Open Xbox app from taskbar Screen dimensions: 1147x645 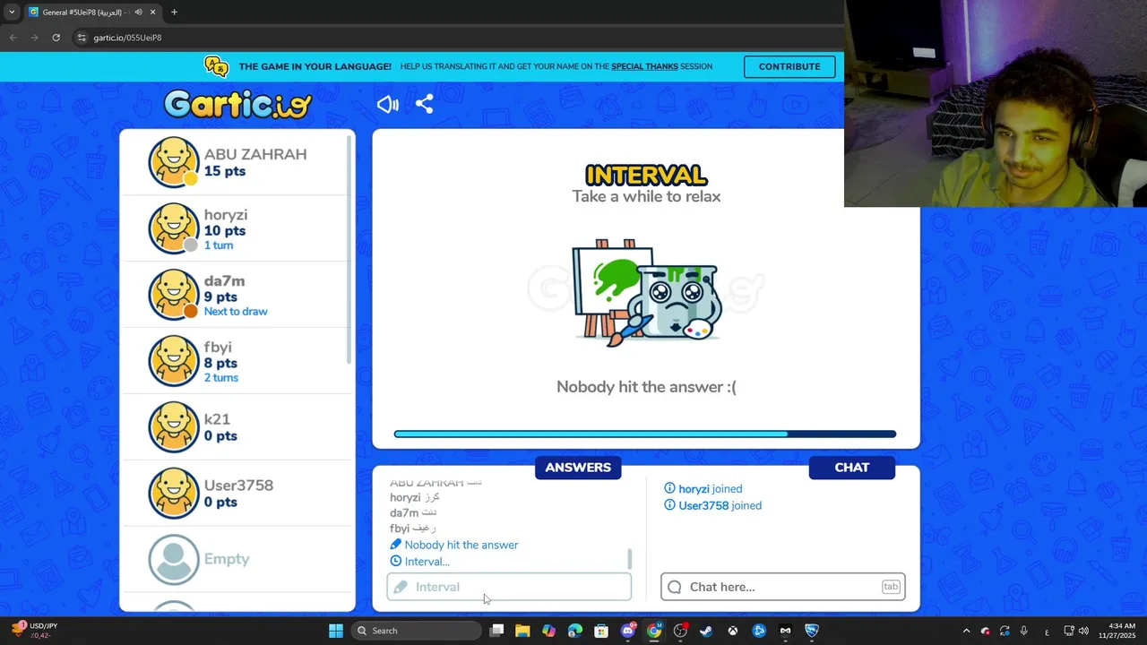[x=733, y=631]
